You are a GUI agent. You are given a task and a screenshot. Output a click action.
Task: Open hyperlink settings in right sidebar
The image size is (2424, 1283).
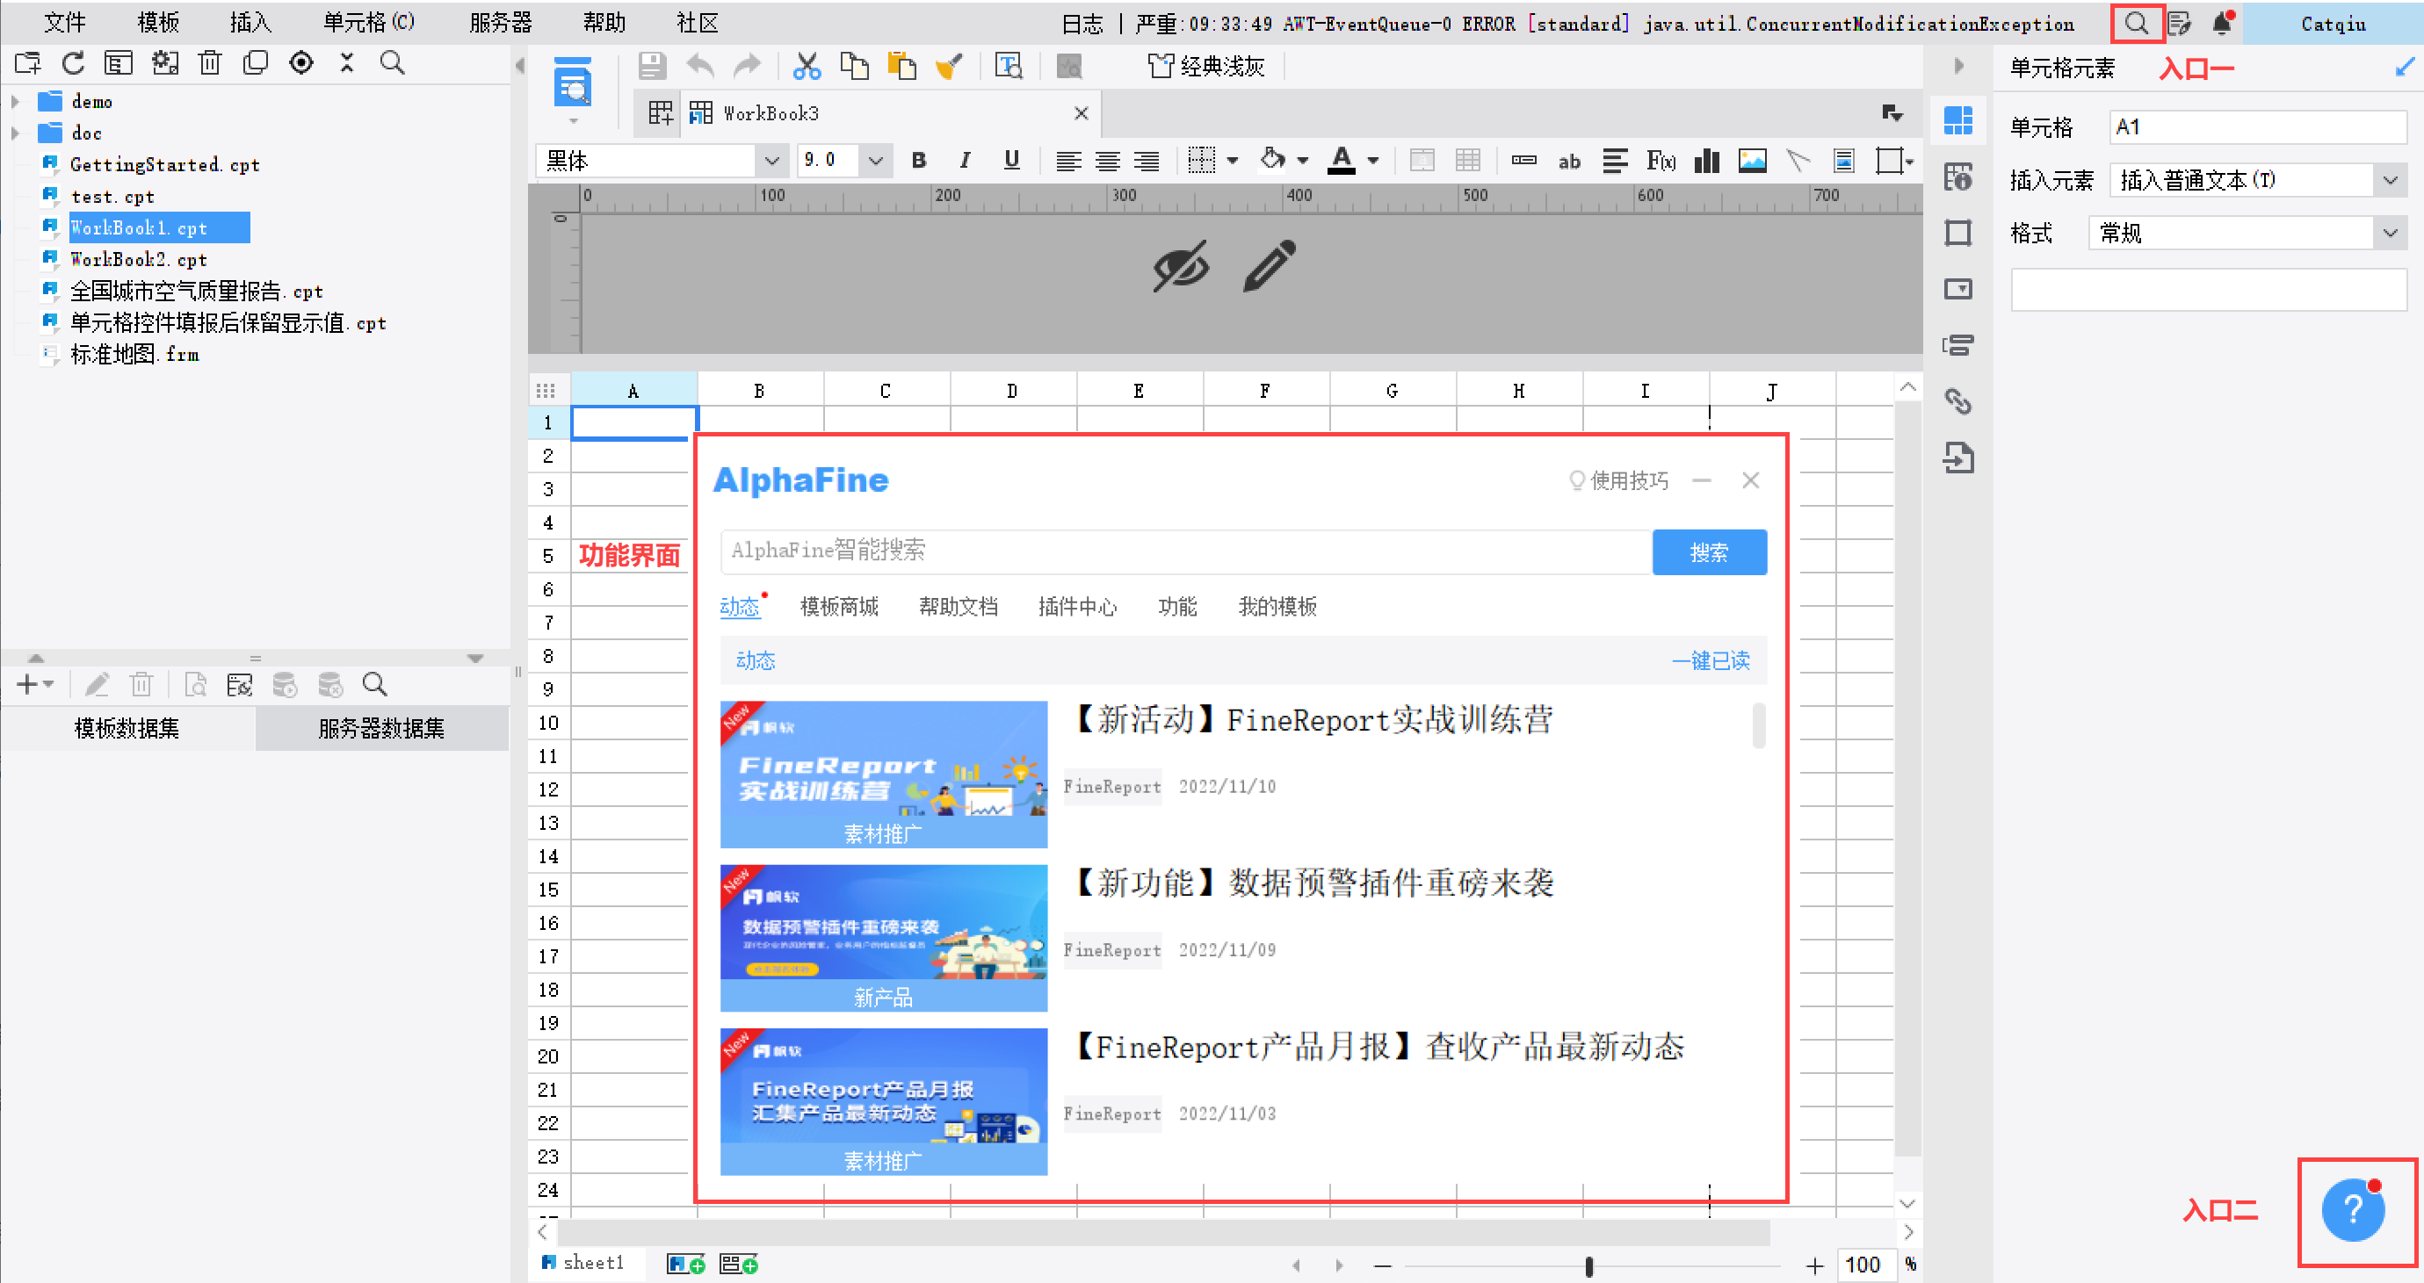1958,401
